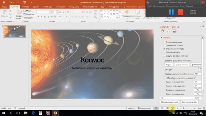Increase font size with the A↑ icon

(60, 12)
